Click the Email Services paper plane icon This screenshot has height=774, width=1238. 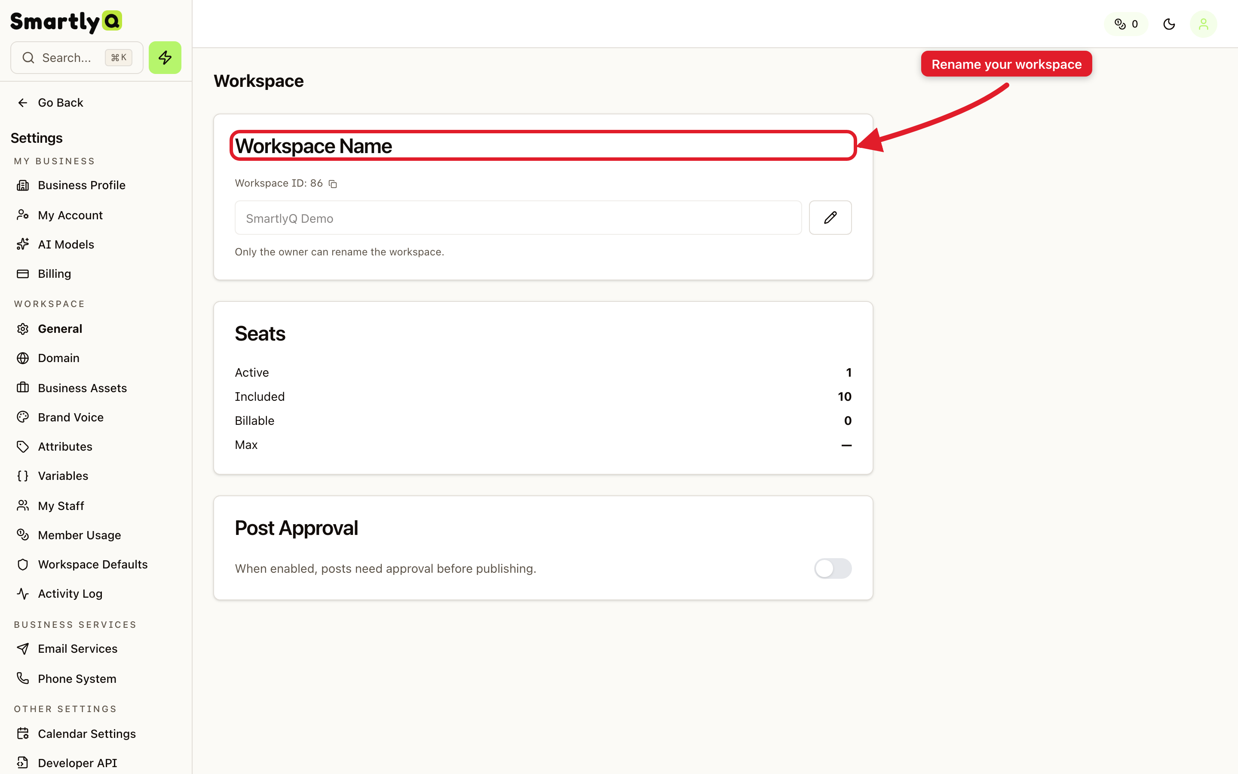pyautogui.click(x=22, y=648)
